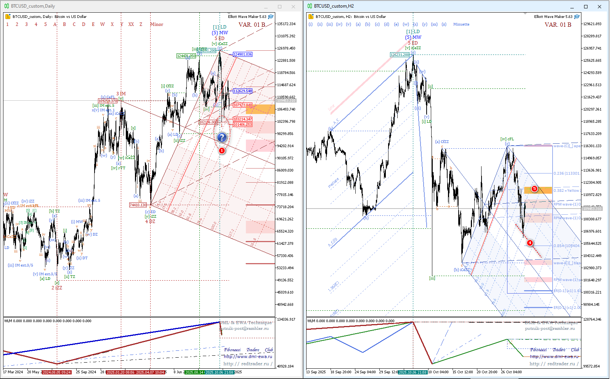The height and width of the screenshot is (379, 610).
Task: Click the gold dollar symbol icon on H2 chart
Action: coord(311,16)
